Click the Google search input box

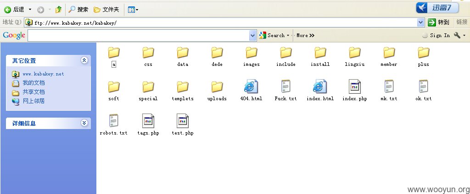click(139, 36)
